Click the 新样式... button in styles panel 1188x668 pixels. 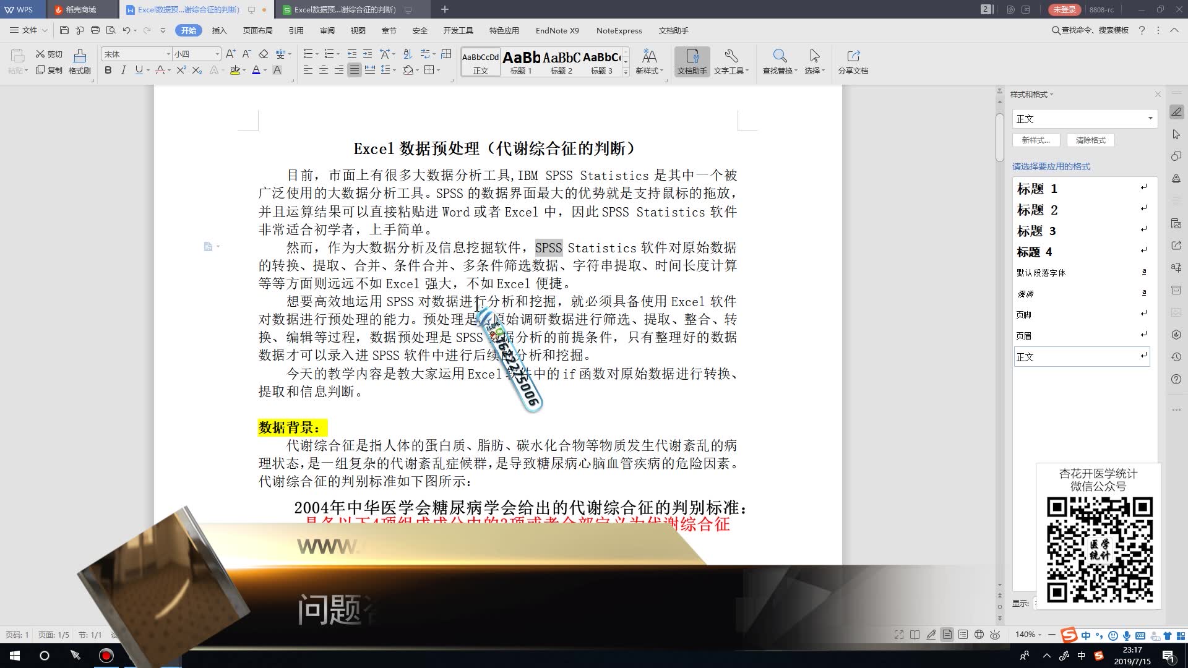point(1035,140)
